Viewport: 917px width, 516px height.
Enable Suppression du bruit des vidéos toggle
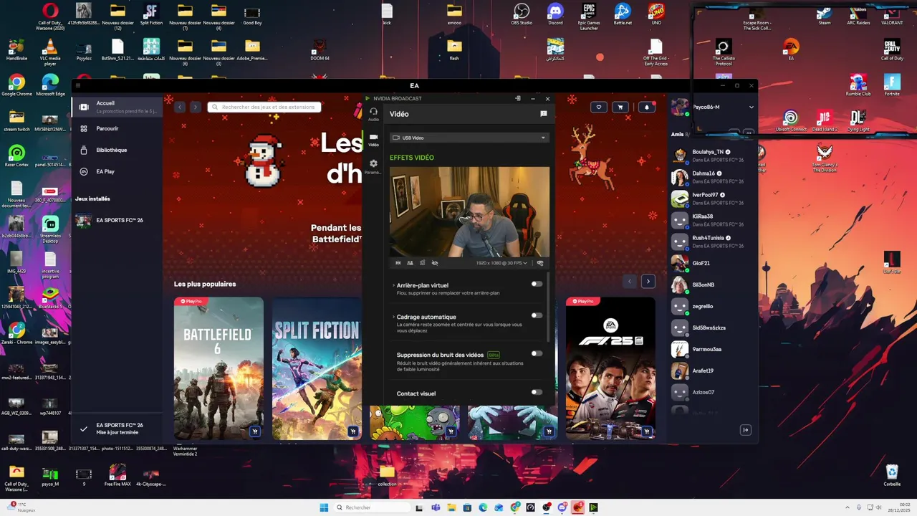[x=537, y=353]
